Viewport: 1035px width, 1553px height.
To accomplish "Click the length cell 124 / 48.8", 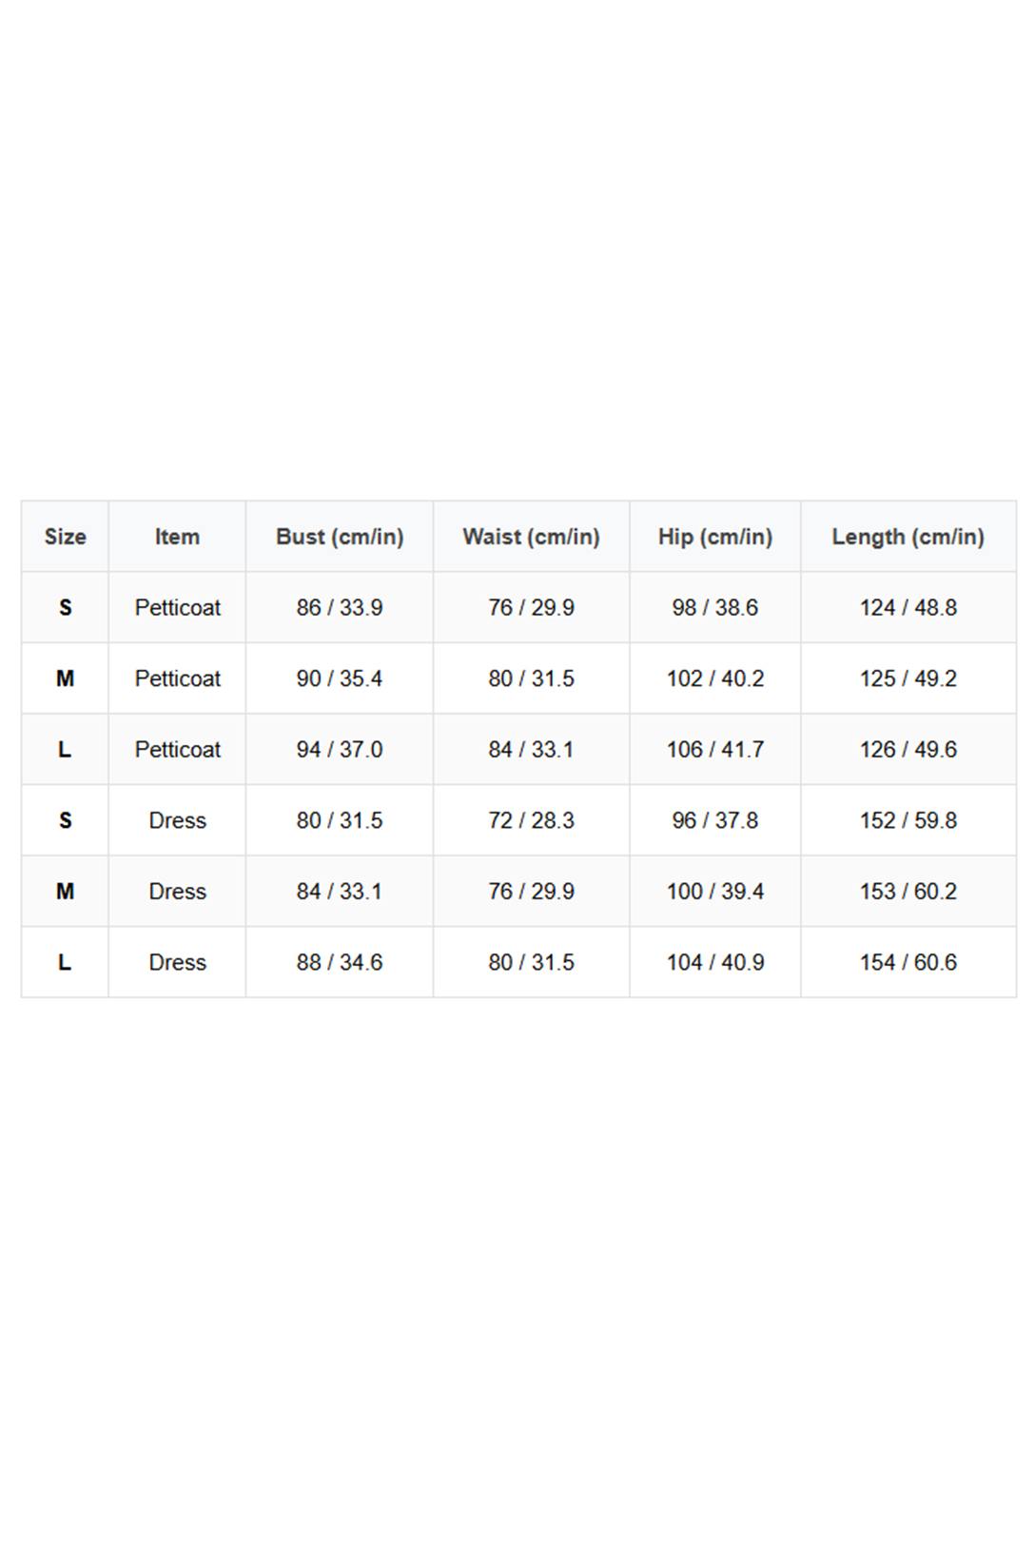I will (908, 607).
